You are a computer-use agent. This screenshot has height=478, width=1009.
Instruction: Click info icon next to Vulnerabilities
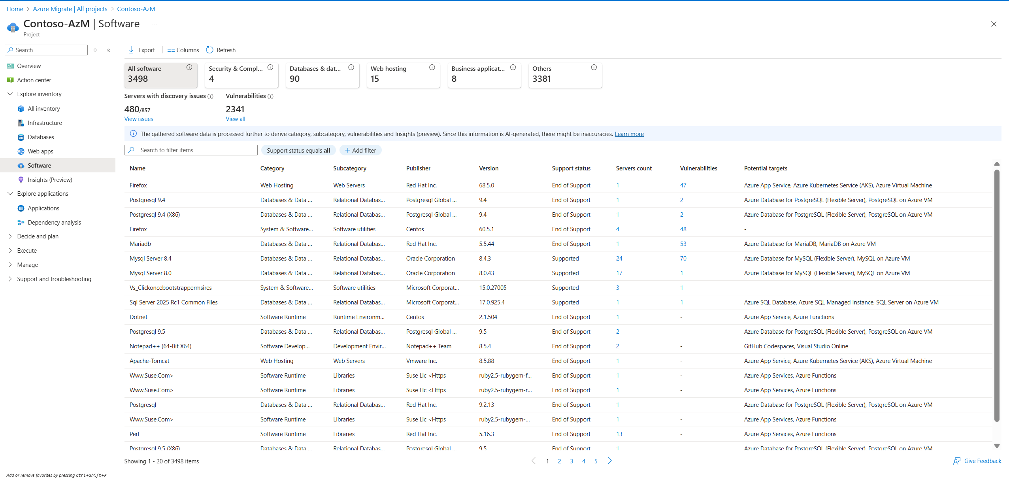point(271,96)
